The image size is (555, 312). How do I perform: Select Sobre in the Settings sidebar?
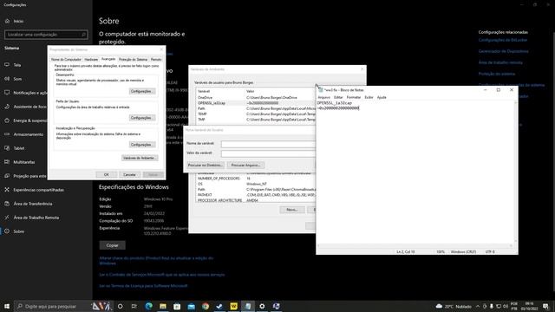15,231
